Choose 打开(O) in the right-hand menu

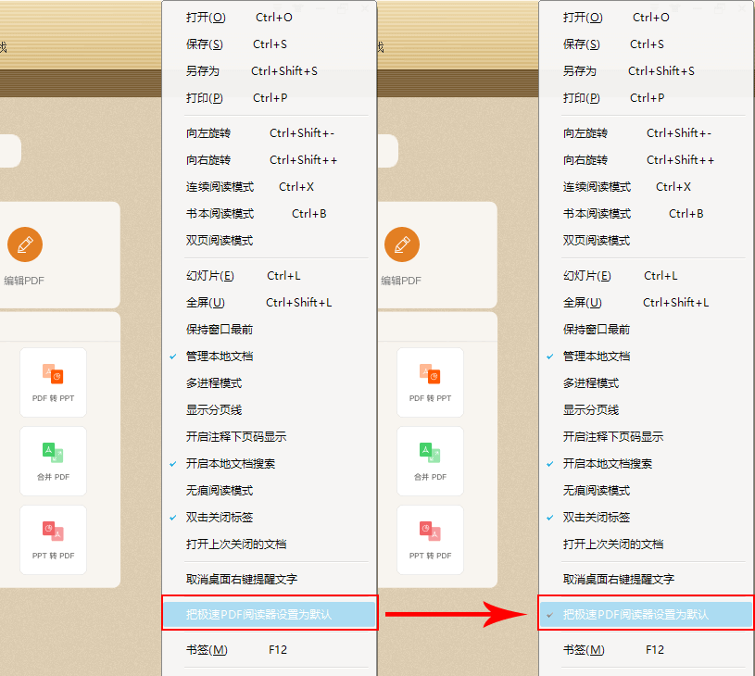pyautogui.click(x=647, y=18)
